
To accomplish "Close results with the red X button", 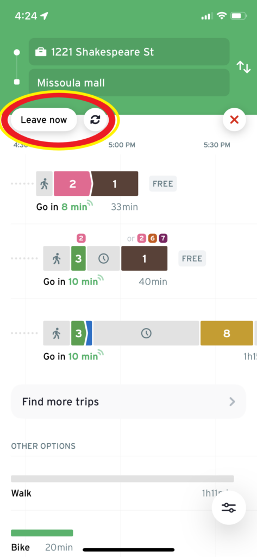I will tap(234, 120).
